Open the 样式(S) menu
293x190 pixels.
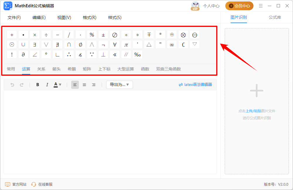coord(115,18)
